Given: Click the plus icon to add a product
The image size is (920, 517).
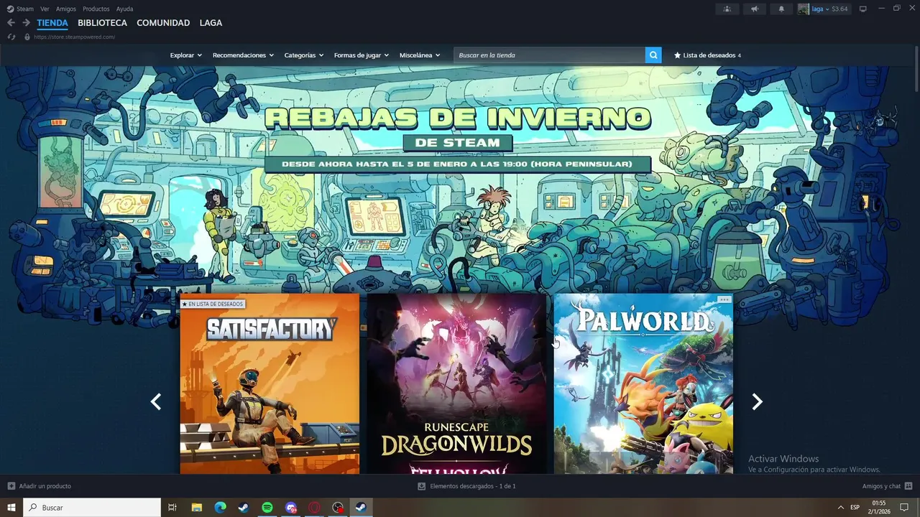Looking at the screenshot, I should coord(11,486).
